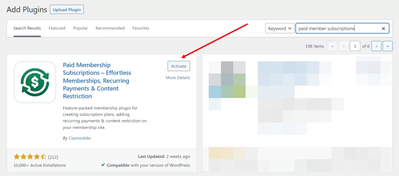Open the Paid Membership Subscriptions title link
The image size is (399, 176).
coord(97,81)
